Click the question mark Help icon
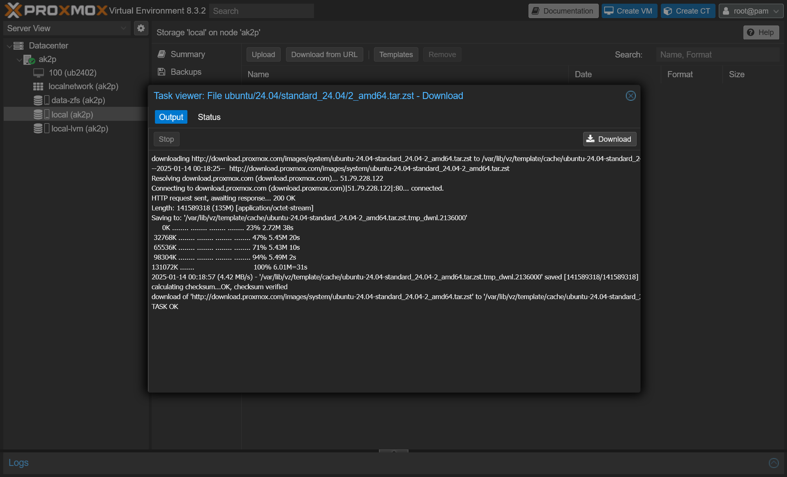 750,32
